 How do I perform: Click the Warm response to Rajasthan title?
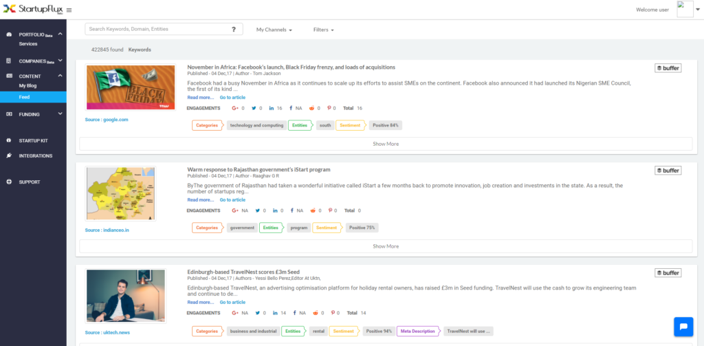258,169
